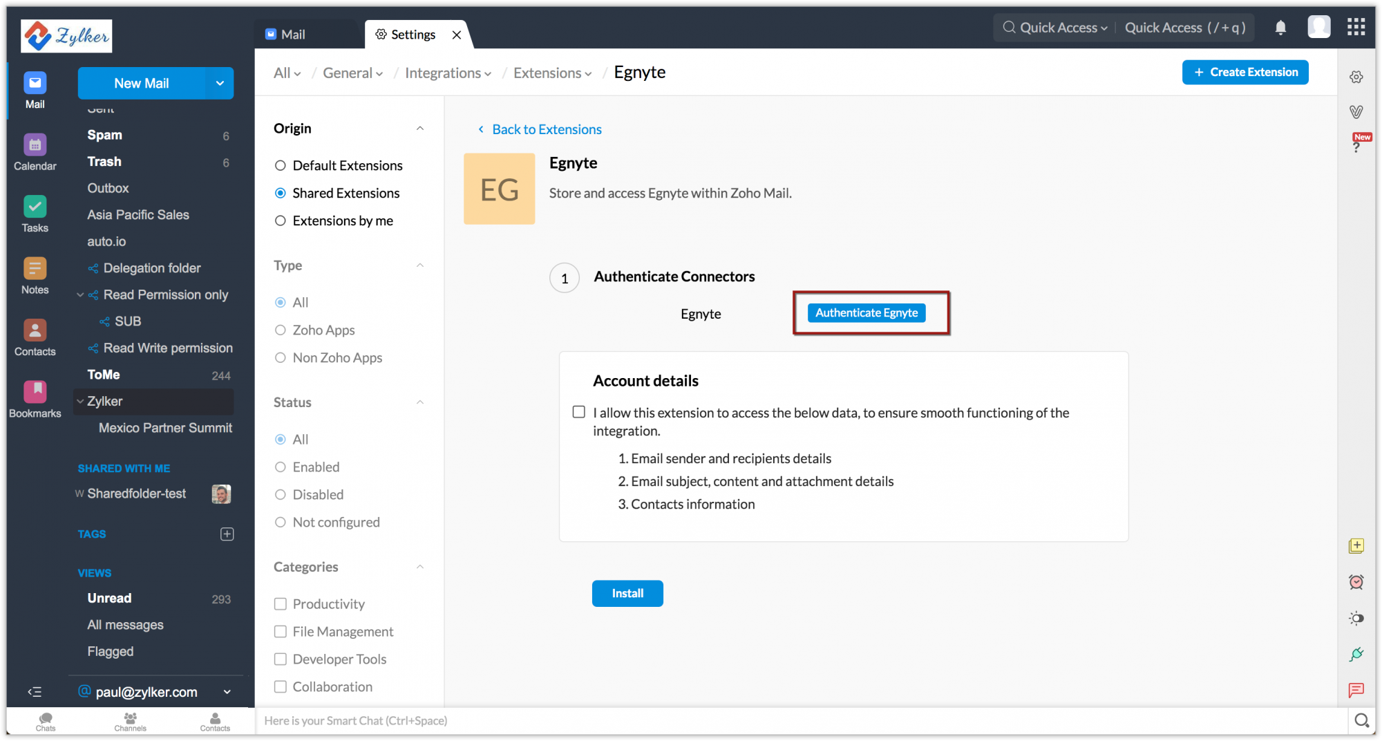Image resolution: width=1382 pixels, height=741 pixels.
Task: Open the Extensions breadcrumb dropdown
Action: (x=553, y=73)
